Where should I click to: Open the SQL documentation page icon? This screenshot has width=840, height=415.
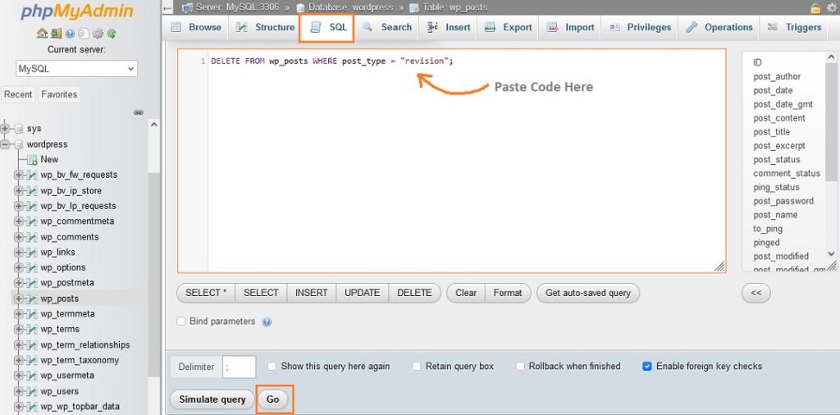tap(84, 33)
